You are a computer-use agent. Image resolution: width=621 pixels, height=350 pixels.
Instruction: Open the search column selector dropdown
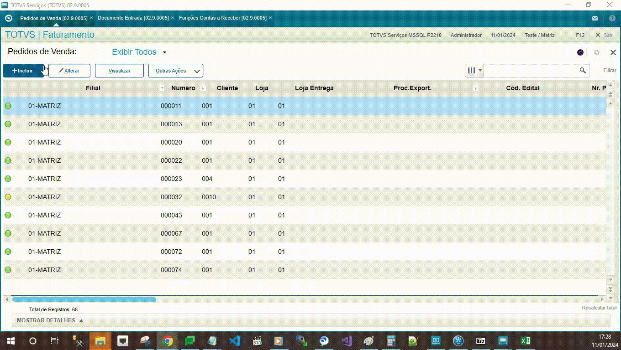(474, 70)
